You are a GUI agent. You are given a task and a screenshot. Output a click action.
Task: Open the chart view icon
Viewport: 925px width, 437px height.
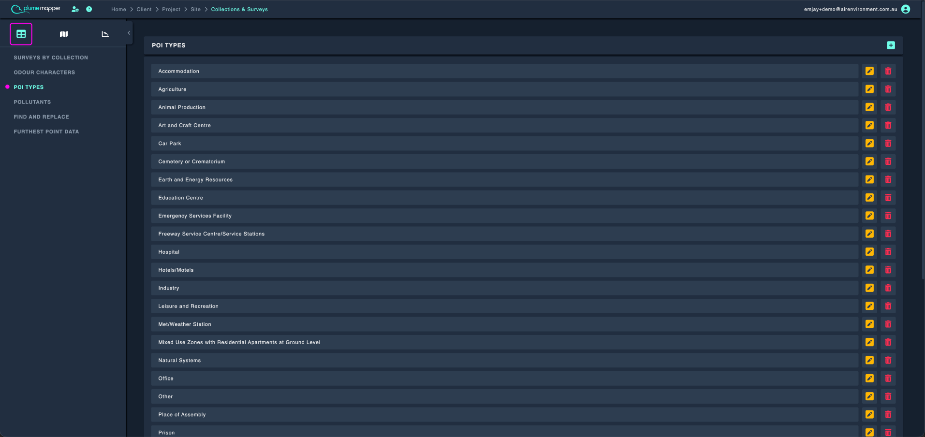(x=105, y=34)
